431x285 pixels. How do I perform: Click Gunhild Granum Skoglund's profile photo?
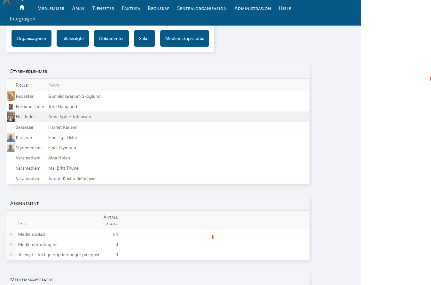(x=11, y=96)
